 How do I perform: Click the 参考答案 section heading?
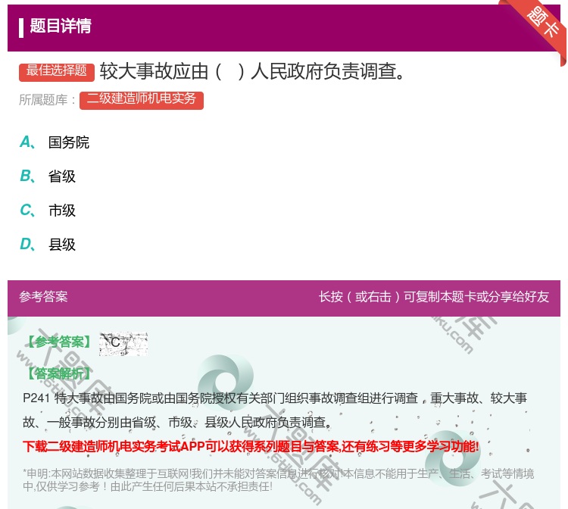(43, 297)
